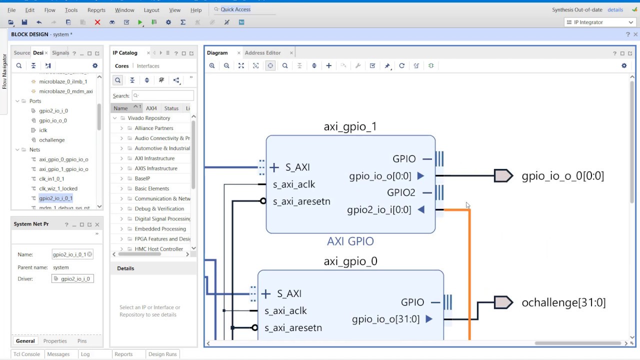Open the Flow Navigator side tab
This screenshot has width=640, height=360.
click(4, 71)
